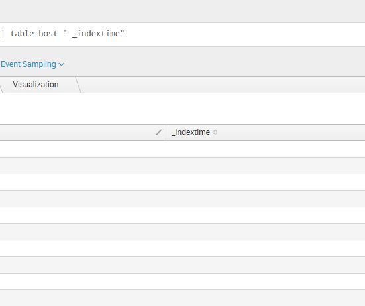The image size is (365, 306).
Task: Click inside the search query field
Action: pos(183,34)
